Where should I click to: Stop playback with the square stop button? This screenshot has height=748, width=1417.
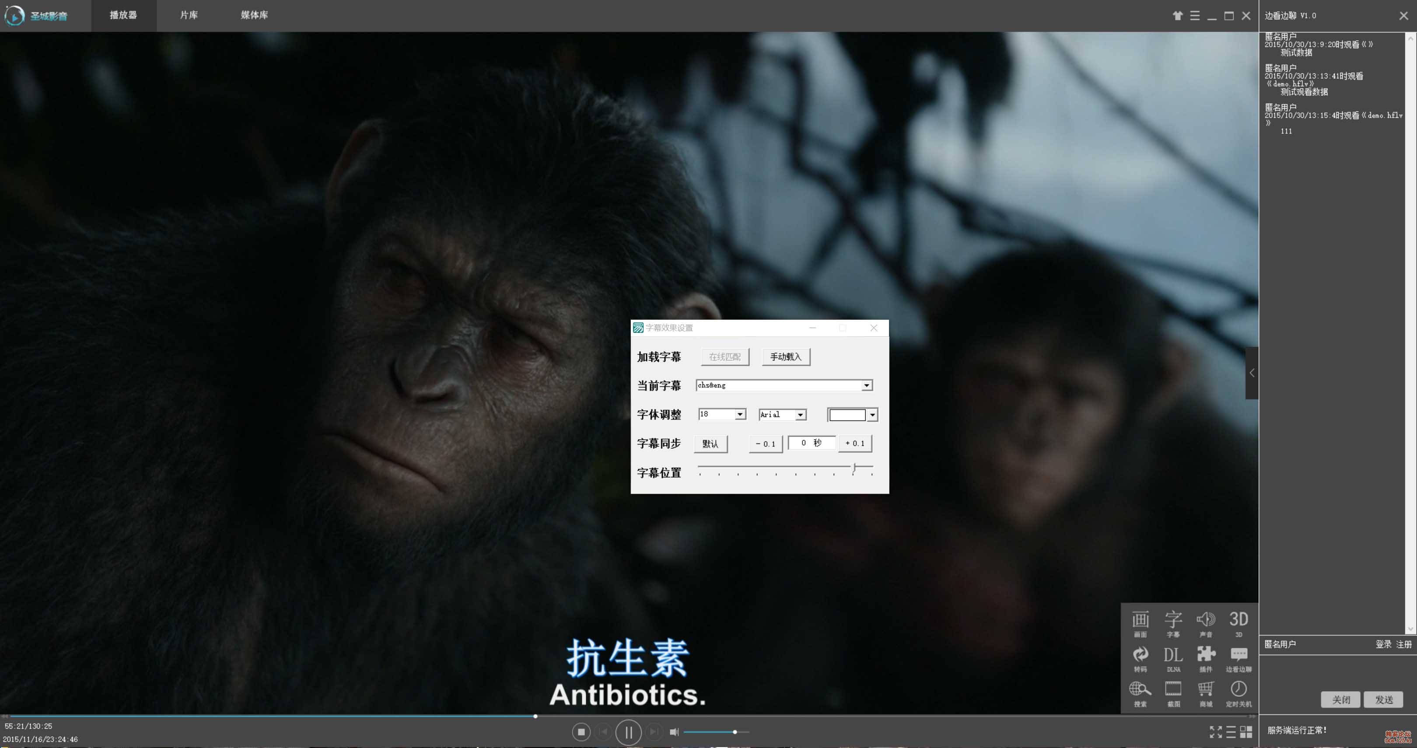click(x=581, y=732)
